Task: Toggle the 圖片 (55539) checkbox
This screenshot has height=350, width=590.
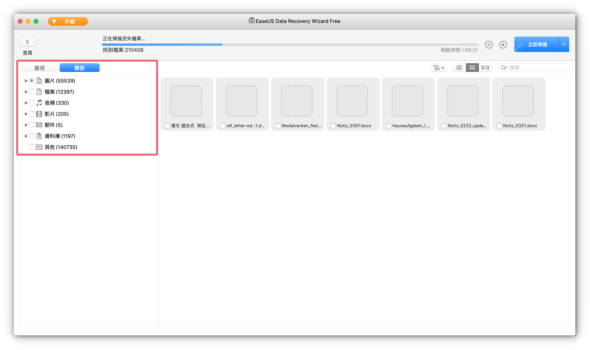Action: pos(32,81)
